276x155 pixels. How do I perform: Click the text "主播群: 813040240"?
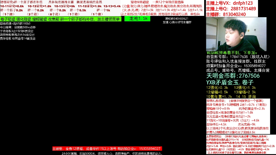(226, 14)
